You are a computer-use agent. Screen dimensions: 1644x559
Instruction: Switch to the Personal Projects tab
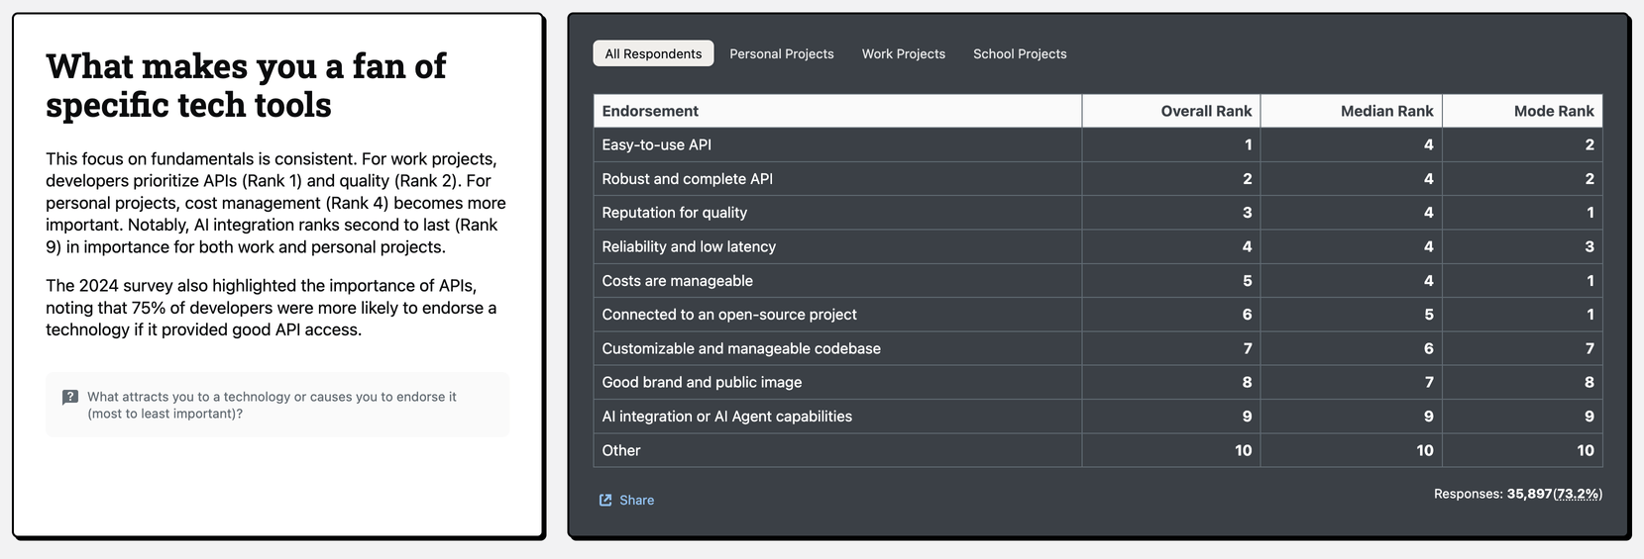tap(781, 53)
